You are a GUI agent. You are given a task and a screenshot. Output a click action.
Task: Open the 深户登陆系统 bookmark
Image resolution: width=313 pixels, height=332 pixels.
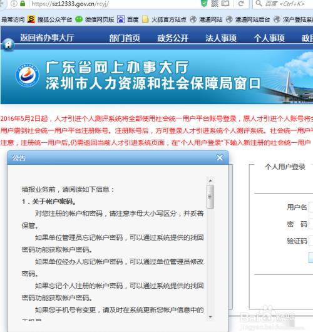293,19
